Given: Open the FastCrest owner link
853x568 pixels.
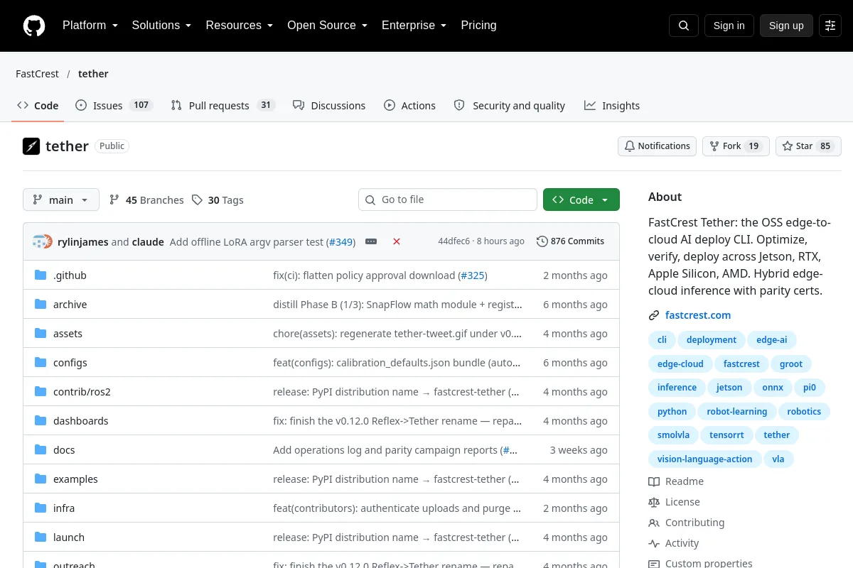Looking at the screenshot, I should coord(37,74).
